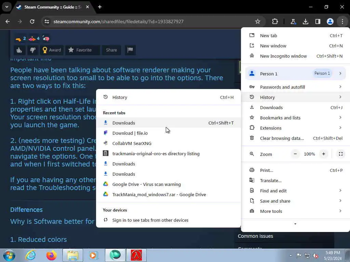The height and width of the screenshot is (262, 350).
Task: Reopen CollabVM SearXNG recent tab
Action: coord(169,144)
